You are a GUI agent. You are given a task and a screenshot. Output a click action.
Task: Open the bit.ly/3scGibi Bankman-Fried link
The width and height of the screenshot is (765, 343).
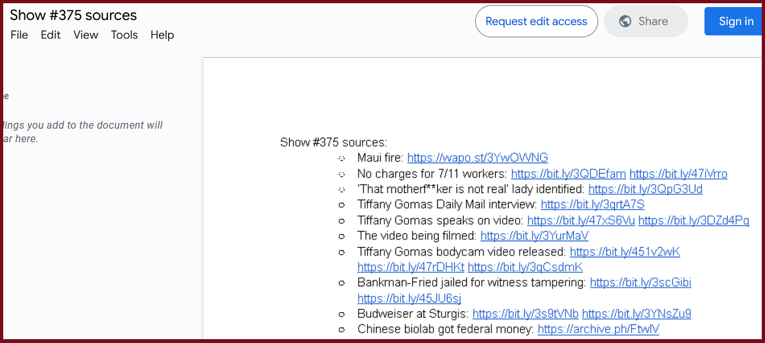pos(641,283)
